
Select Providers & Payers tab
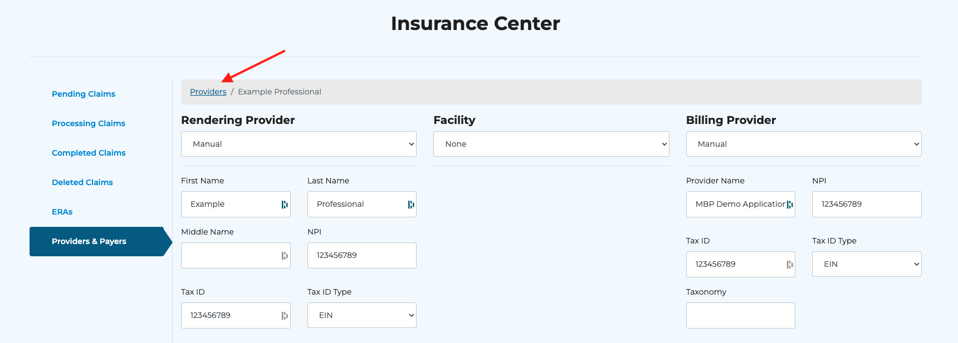(x=89, y=241)
